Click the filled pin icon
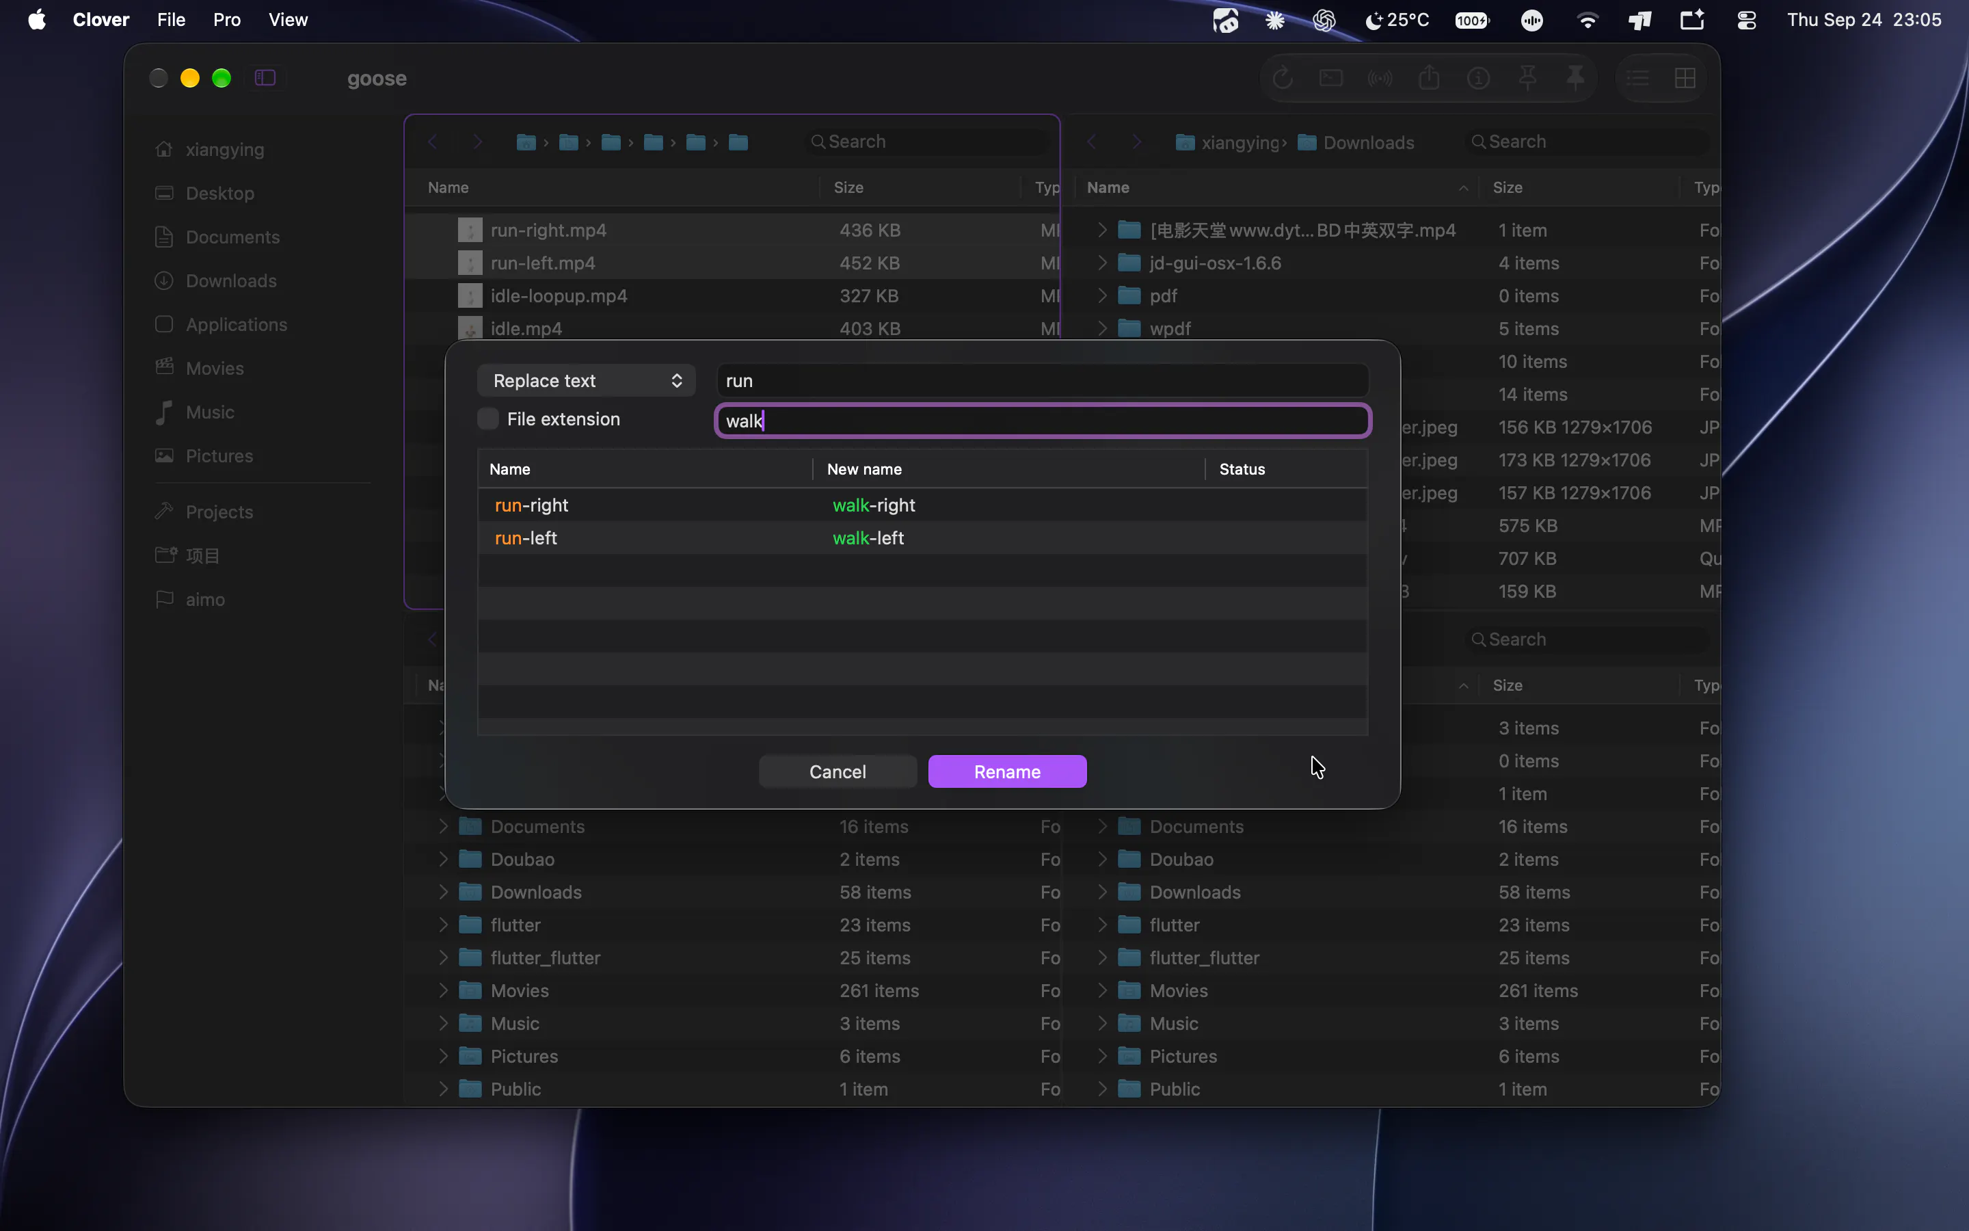The image size is (1969, 1231). click(1575, 78)
